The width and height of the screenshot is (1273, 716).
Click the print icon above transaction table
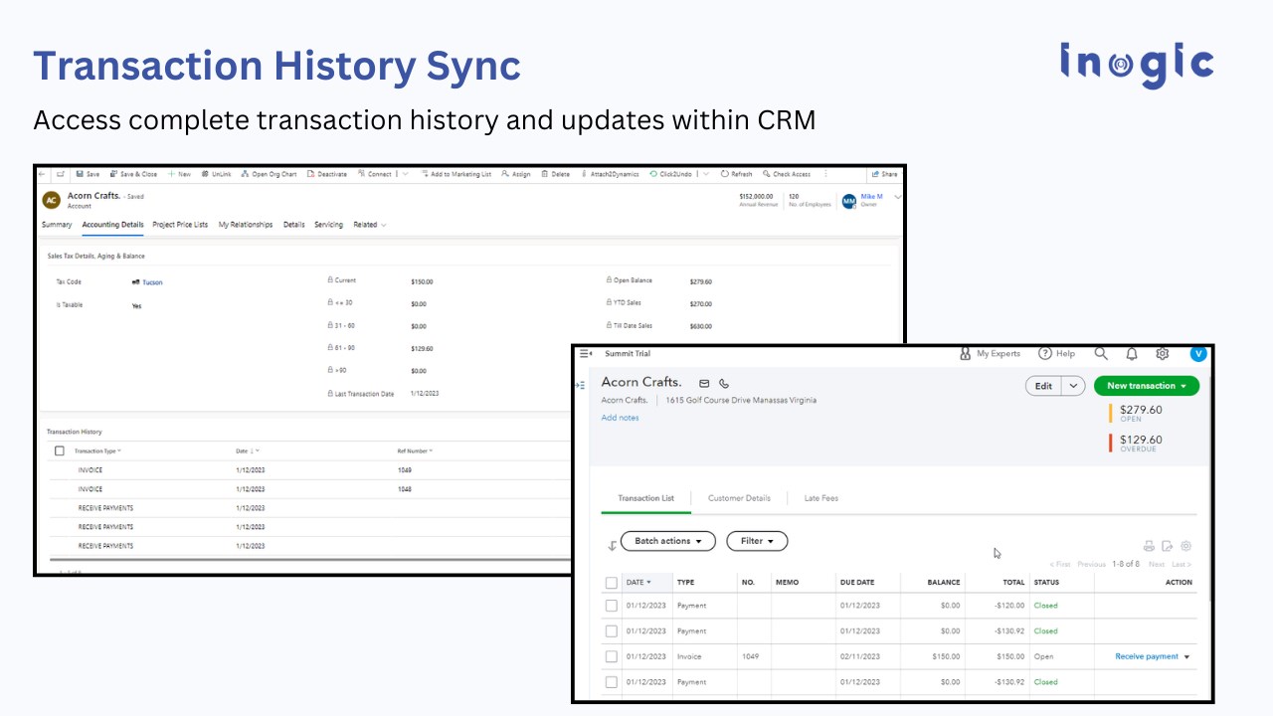1149,546
